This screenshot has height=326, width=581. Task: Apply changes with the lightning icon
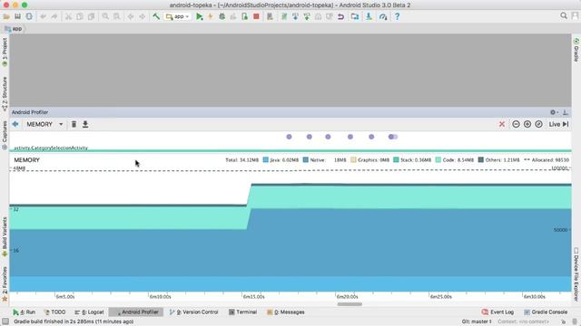pyautogui.click(x=211, y=16)
